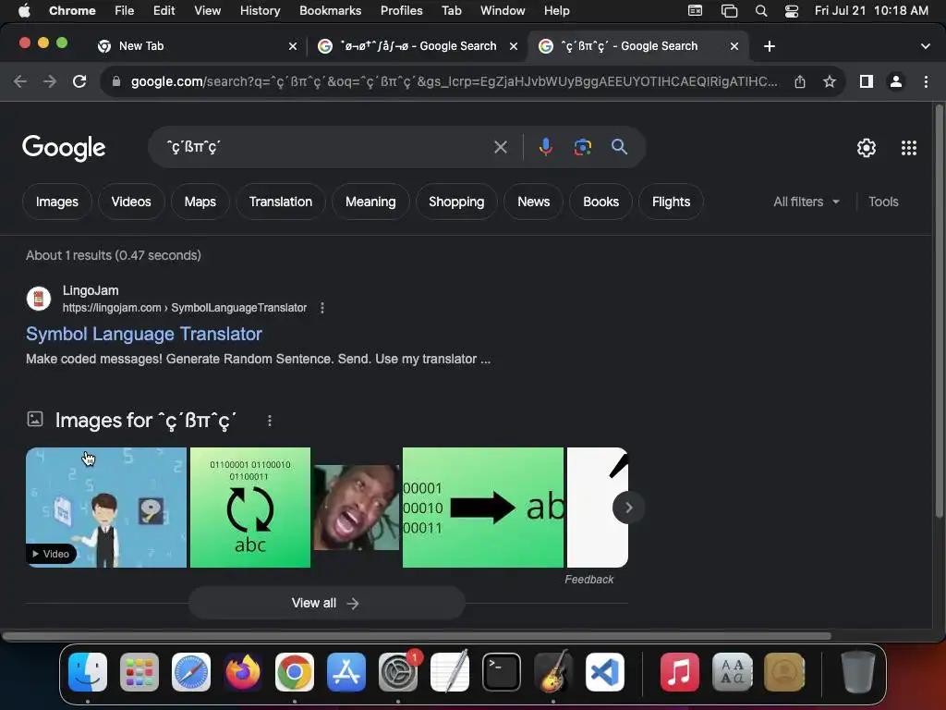Reload the current page

coord(79,81)
